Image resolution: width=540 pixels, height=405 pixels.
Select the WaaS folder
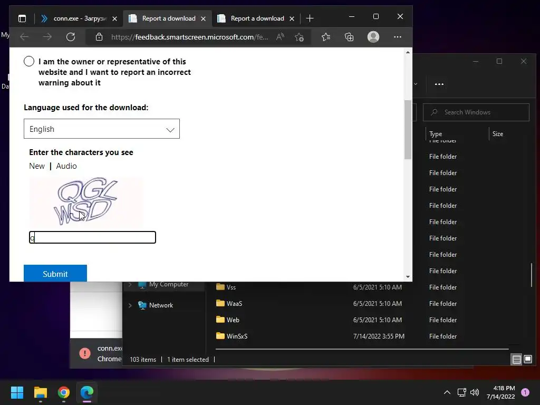(x=234, y=303)
